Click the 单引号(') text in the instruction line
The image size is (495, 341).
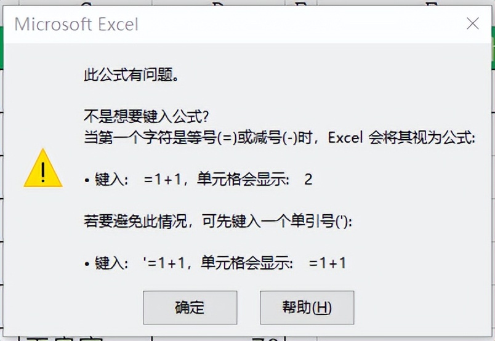320,221
